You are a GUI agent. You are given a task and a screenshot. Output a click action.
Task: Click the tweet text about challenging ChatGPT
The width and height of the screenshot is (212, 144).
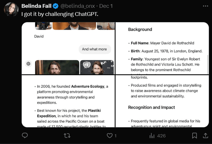point(60,14)
